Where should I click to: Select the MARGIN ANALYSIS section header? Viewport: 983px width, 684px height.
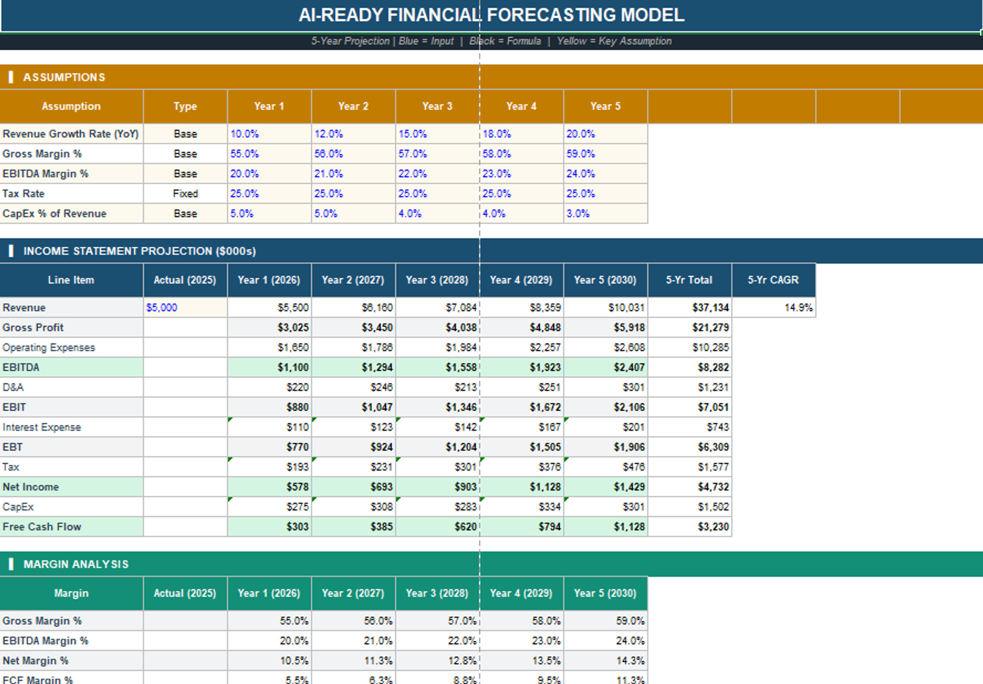click(491, 564)
